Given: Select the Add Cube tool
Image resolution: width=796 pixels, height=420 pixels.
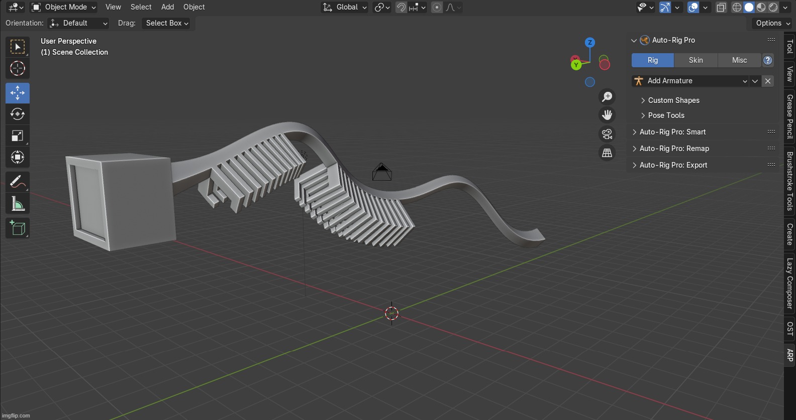Looking at the screenshot, I should click(18, 228).
